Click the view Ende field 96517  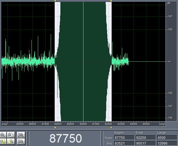[146, 143]
